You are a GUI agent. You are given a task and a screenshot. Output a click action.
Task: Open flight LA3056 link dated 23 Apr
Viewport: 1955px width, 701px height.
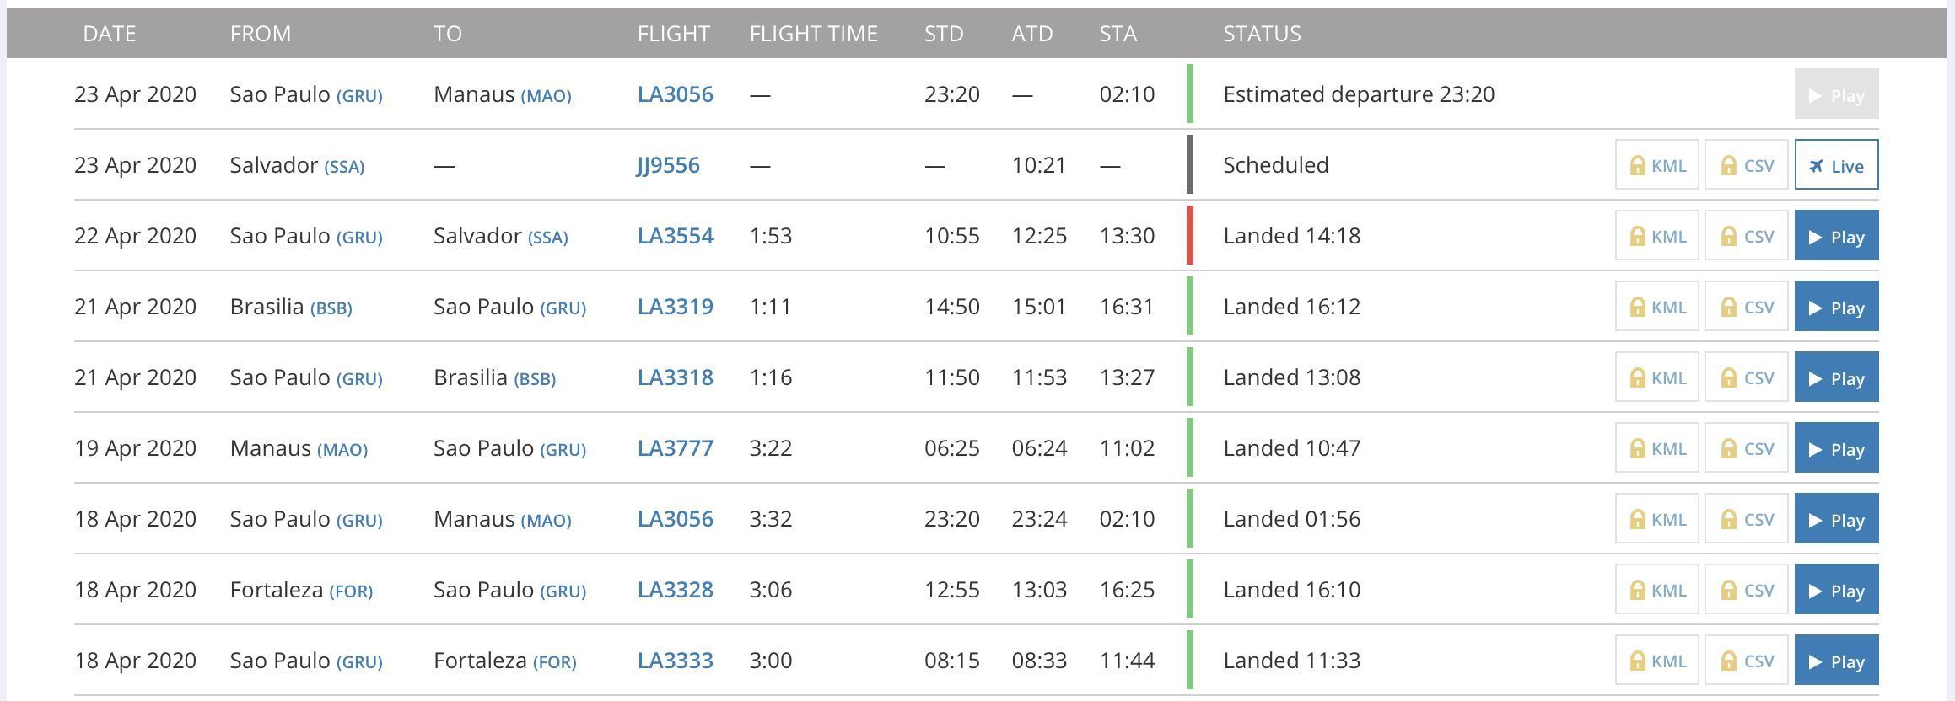675,94
